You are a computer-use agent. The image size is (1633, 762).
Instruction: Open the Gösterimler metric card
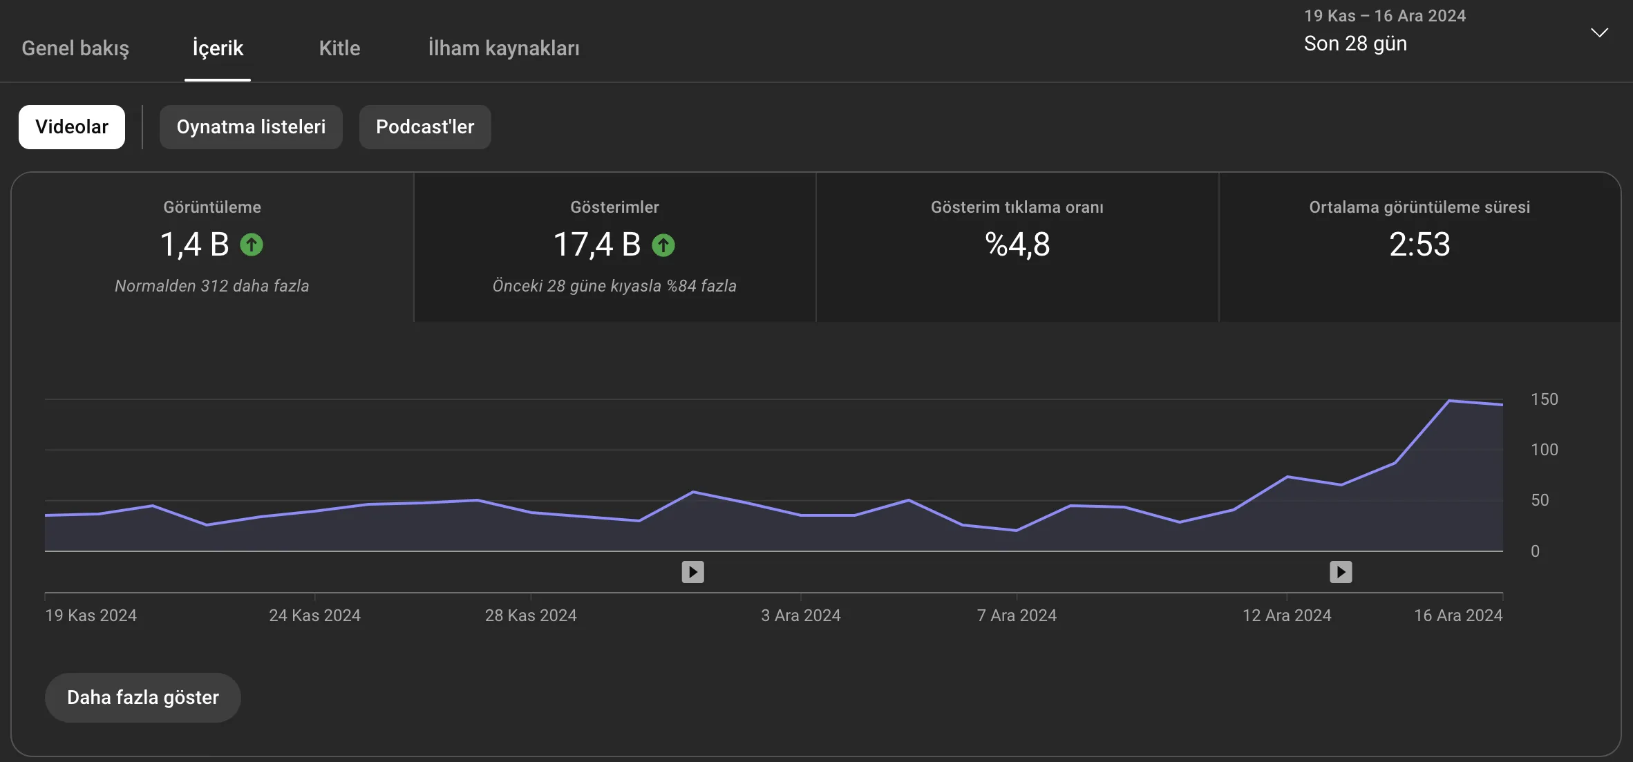point(614,247)
